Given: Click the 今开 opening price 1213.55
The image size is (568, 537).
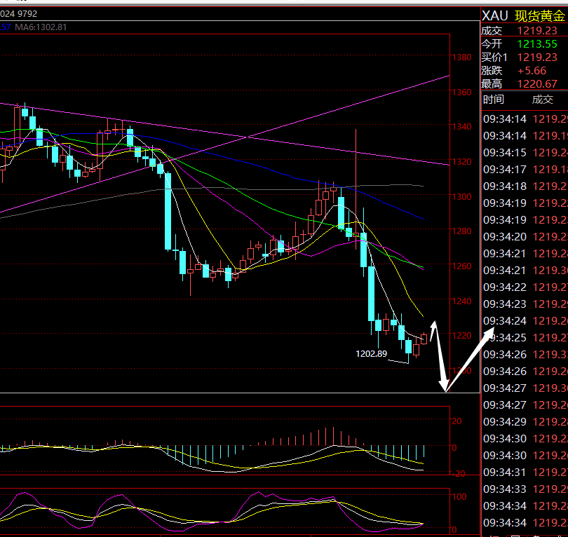Looking at the screenshot, I should click(x=537, y=44).
